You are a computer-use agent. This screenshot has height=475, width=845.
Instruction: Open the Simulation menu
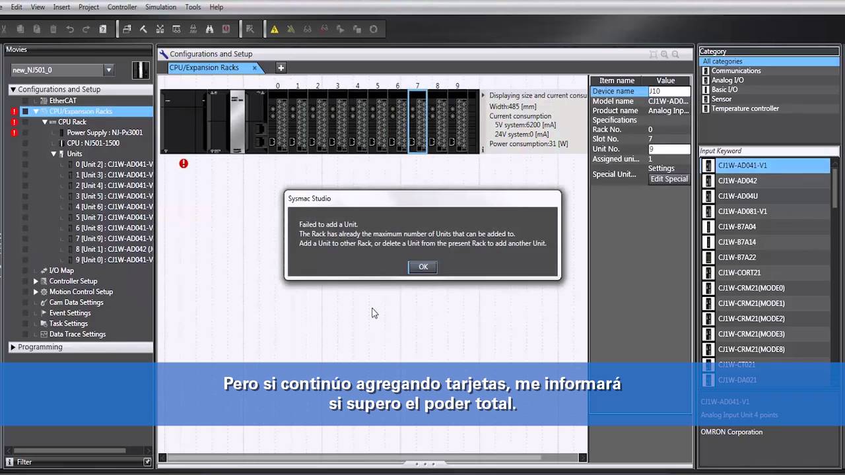pyautogui.click(x=160, y=7)
